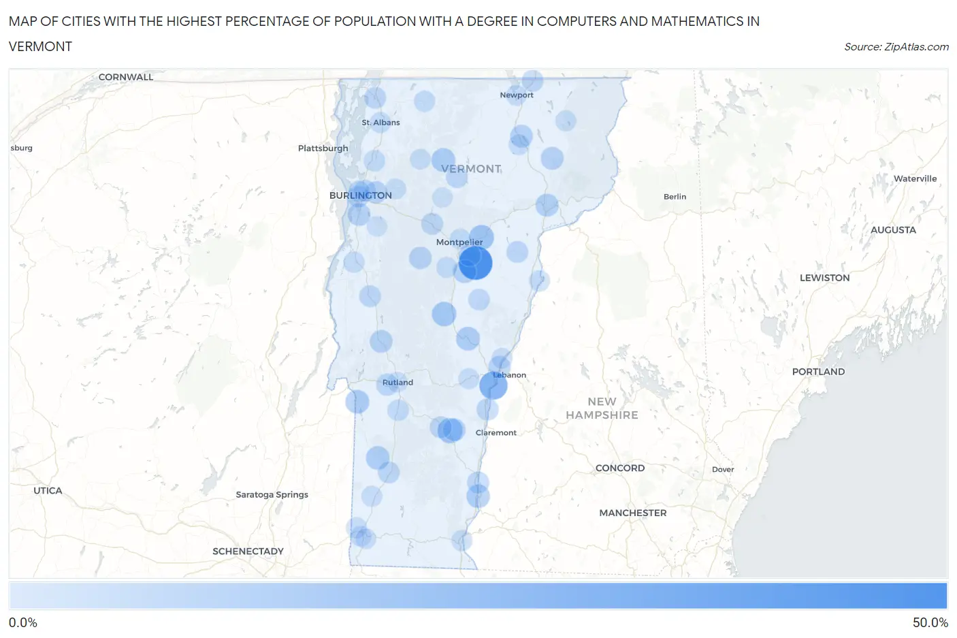Click the AUGUSTA city label
Viewport: 957px width, 638px height.
tap(893, 230)
